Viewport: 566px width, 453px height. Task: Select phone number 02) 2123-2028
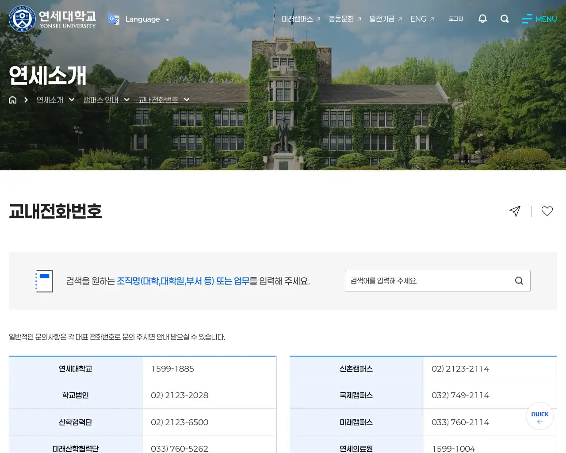180,395
